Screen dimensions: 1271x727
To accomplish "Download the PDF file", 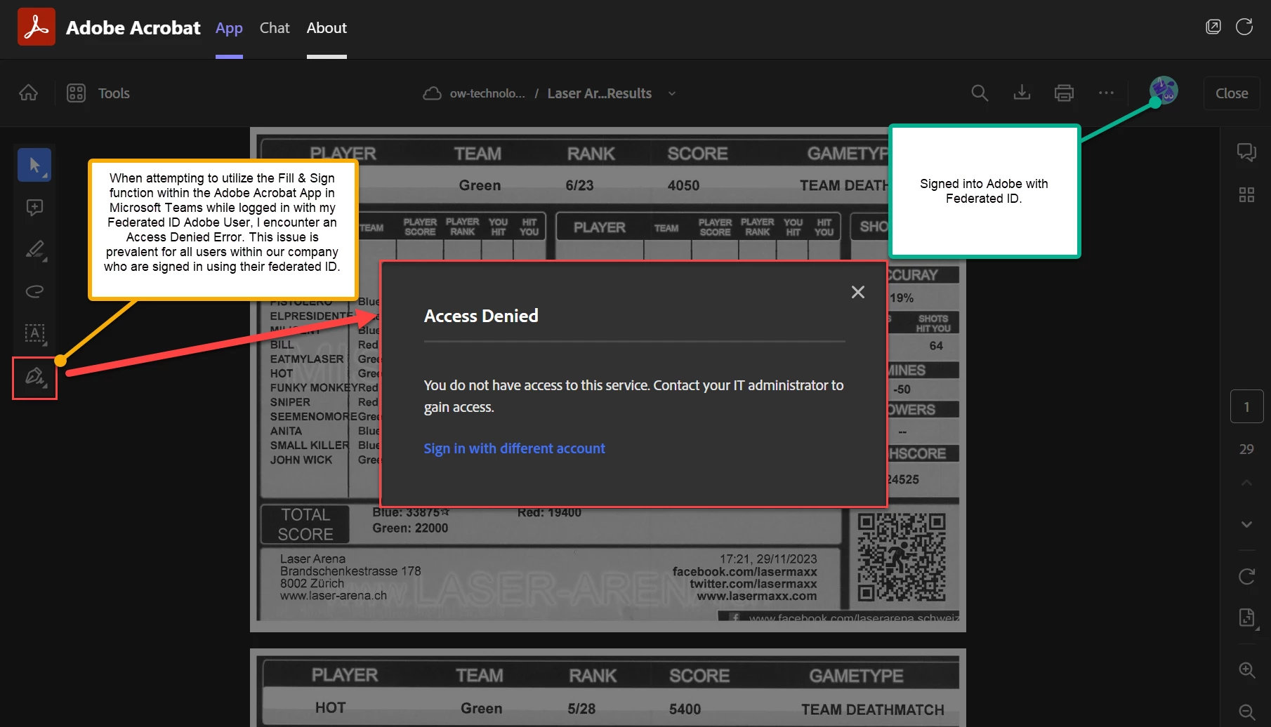I will [1022, 93].
